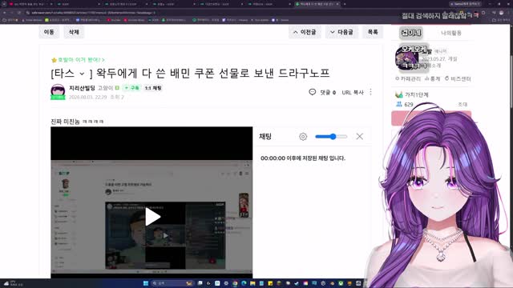
Task: Open the three-dot more options menu
Action: [370, 93]
